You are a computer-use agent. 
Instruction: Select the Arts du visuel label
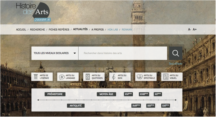(174, 77)
